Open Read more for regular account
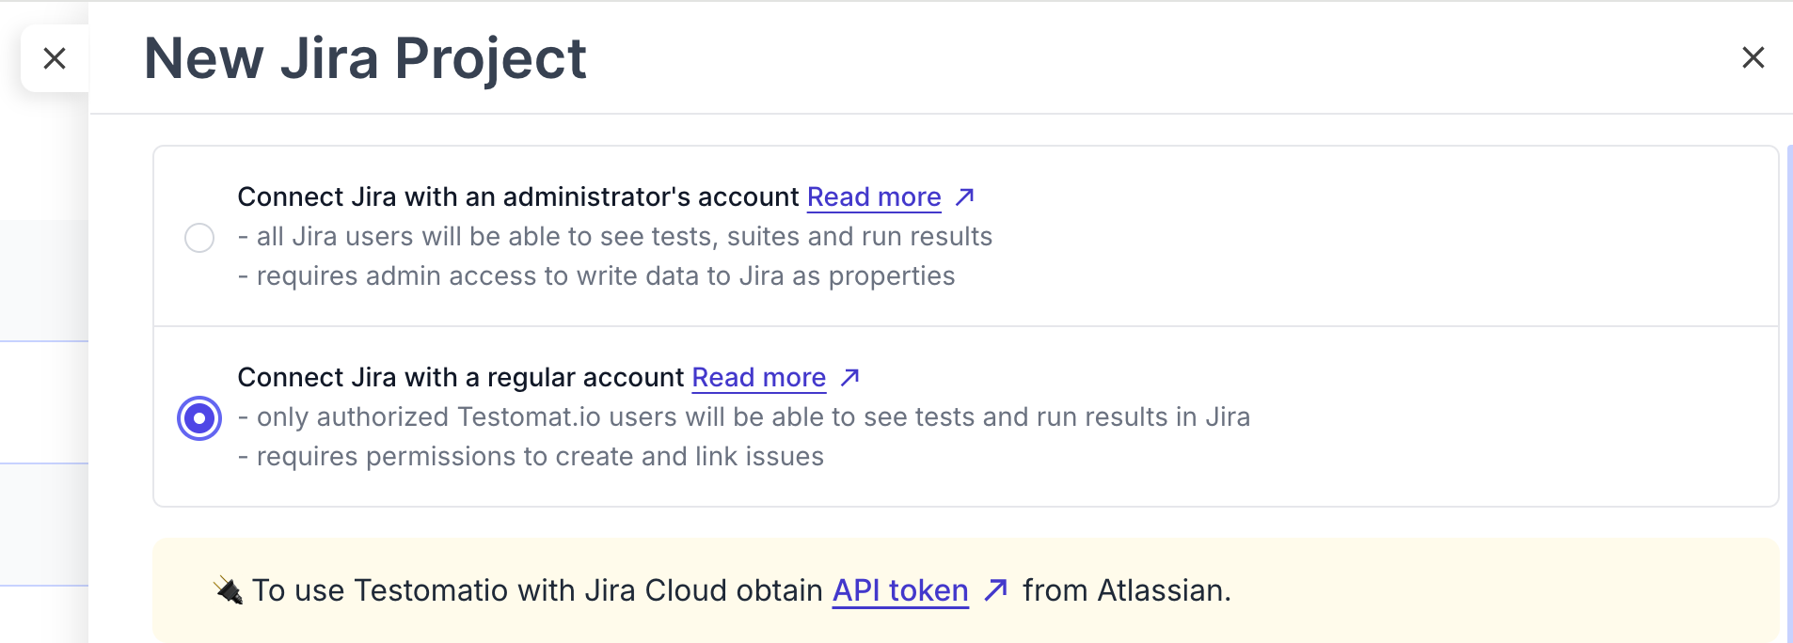The image size is (1793, 643). [758, 378]
